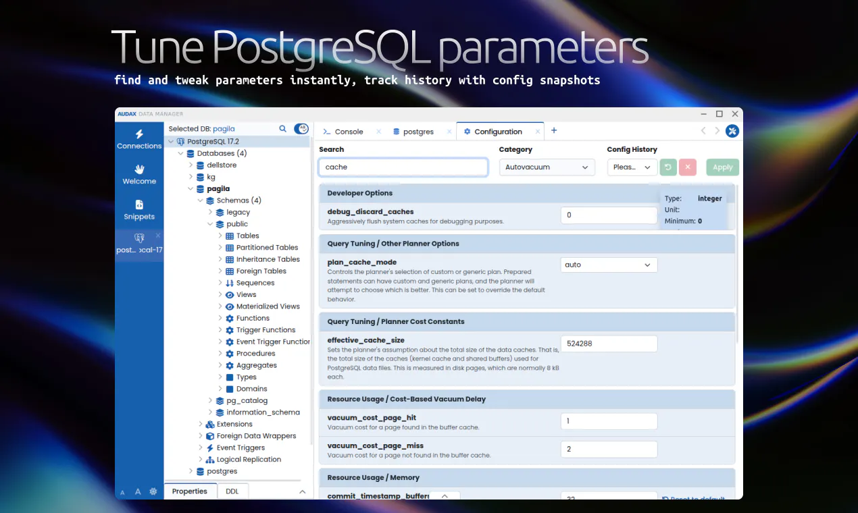Edit the effective_cache_size value field
The image size is (858, 513).
(x=609, y=344)
